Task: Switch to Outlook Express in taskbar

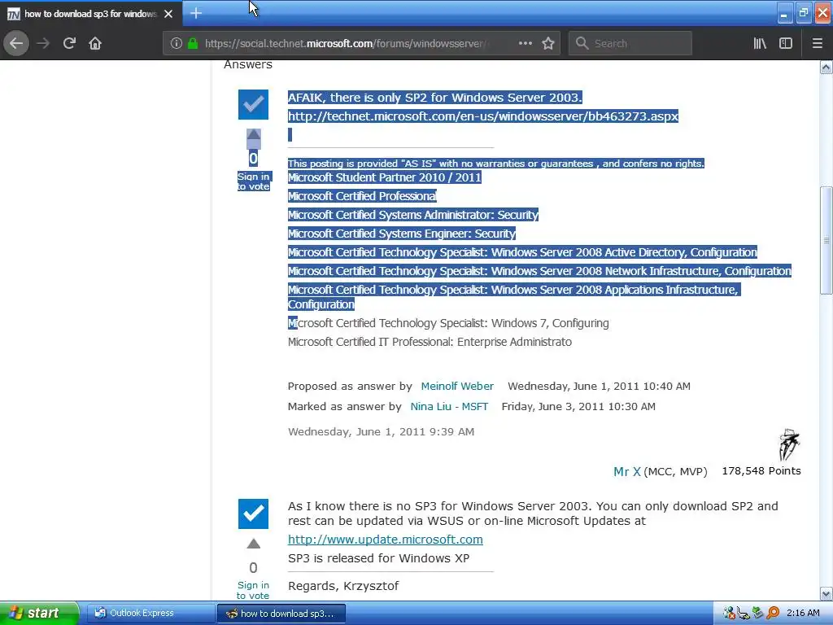Action: (150, 613)
